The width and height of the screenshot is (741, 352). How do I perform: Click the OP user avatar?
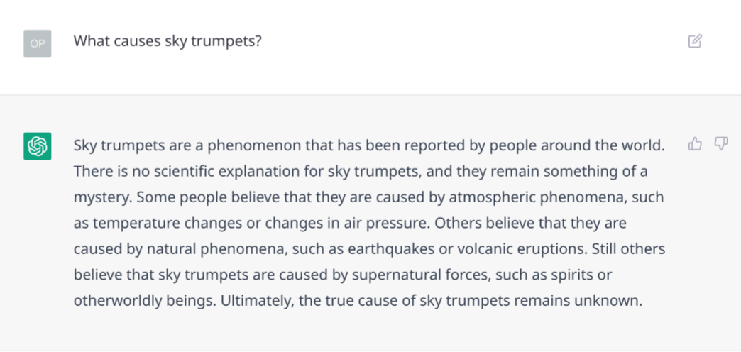click(x=38, y=43)
